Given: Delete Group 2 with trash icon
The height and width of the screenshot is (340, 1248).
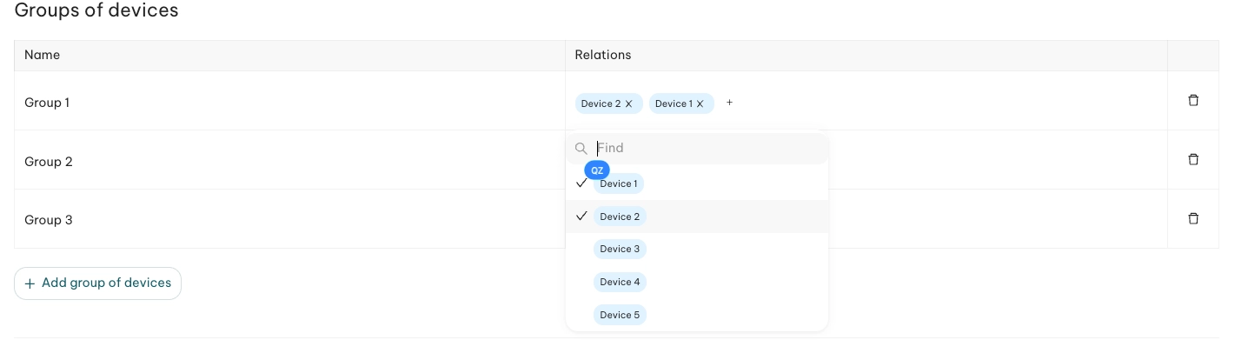Looking at the screenshot, I should click(x=1193, y=160).
